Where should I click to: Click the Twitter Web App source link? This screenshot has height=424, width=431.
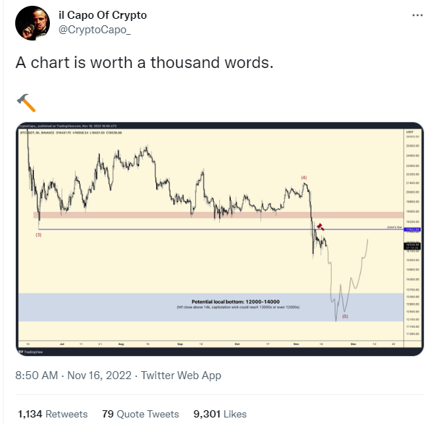pyautogui.click(x=181, y=376)
